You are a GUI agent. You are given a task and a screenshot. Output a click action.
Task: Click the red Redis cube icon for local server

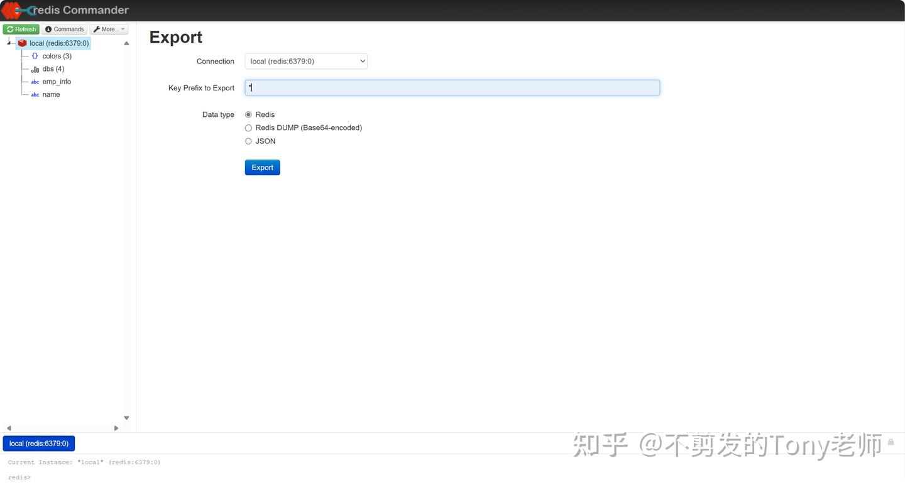[x=22, y=43]
